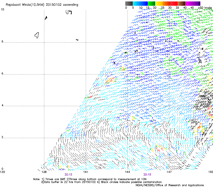The image size is (213, 187).
Task: Click the longitude label '147'
Action: point(169,172)
